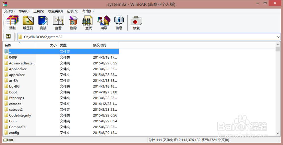Image resolution: width=283 pixels, height=145 pixels.
Task: Sort by Modified (修改时间) column header
Action: coord(105,45)
